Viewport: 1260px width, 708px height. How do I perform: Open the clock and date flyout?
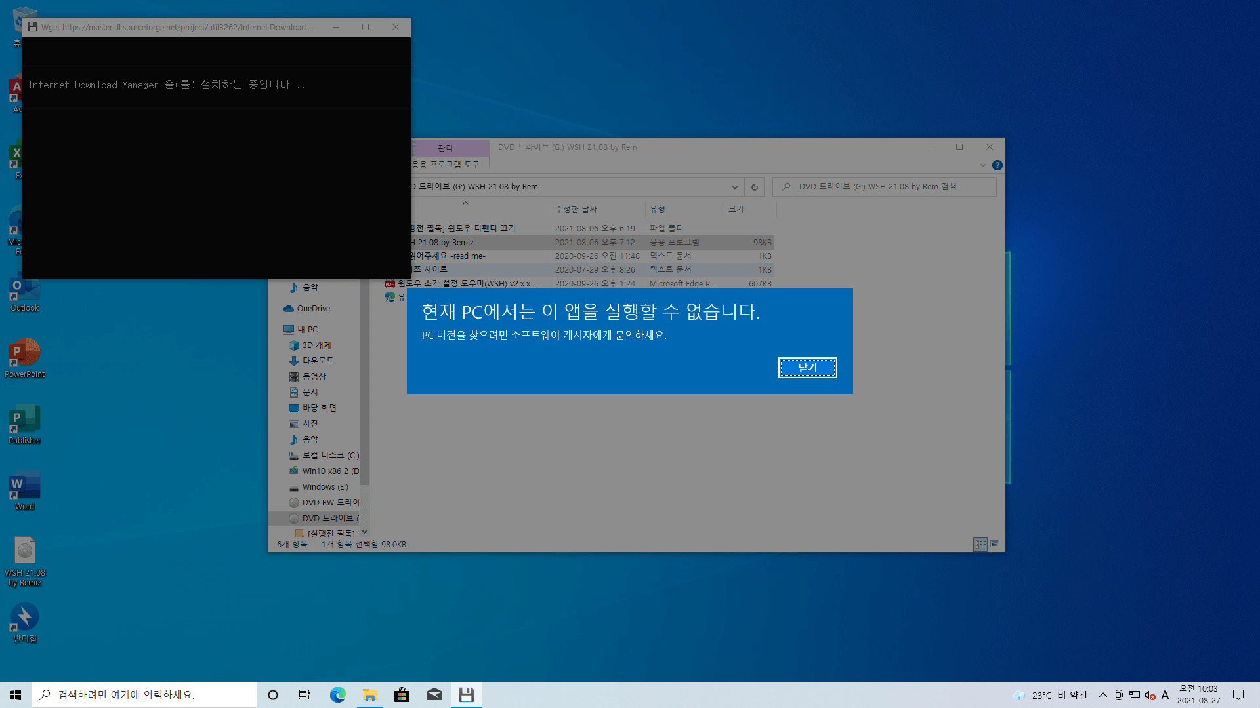tap(1198, 695)
